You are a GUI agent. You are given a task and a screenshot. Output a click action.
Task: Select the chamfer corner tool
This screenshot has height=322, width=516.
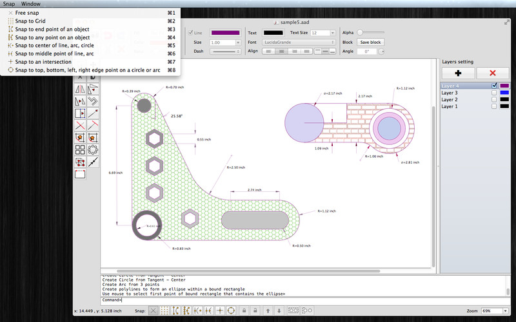coord(80,138)
